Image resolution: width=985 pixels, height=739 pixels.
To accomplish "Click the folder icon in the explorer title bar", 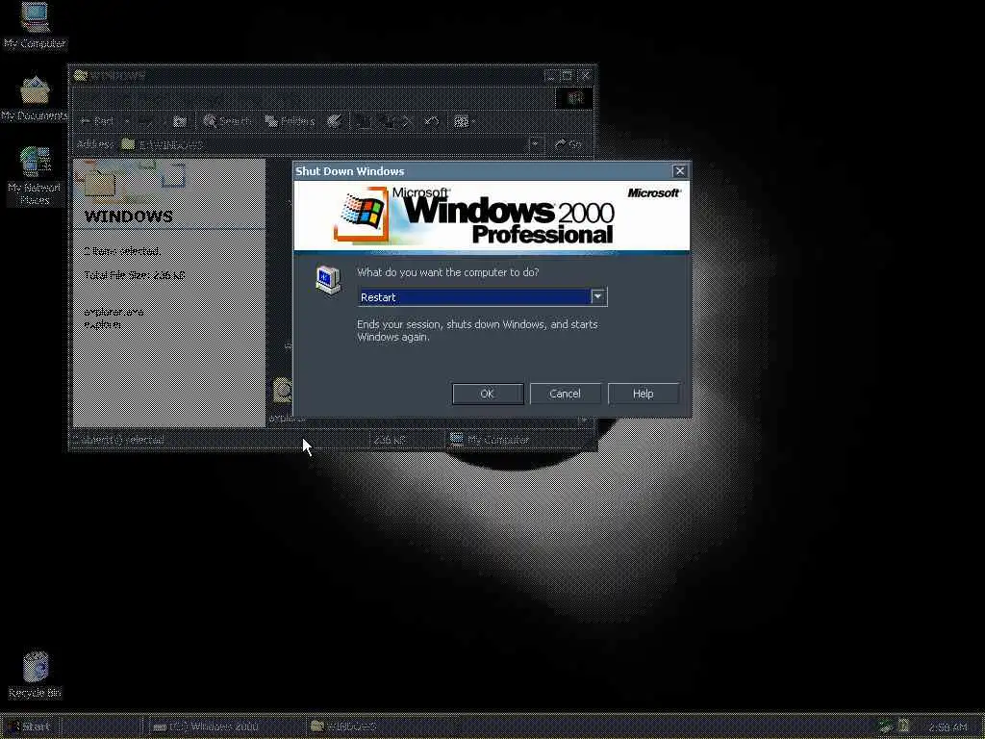I will [80, 76].
